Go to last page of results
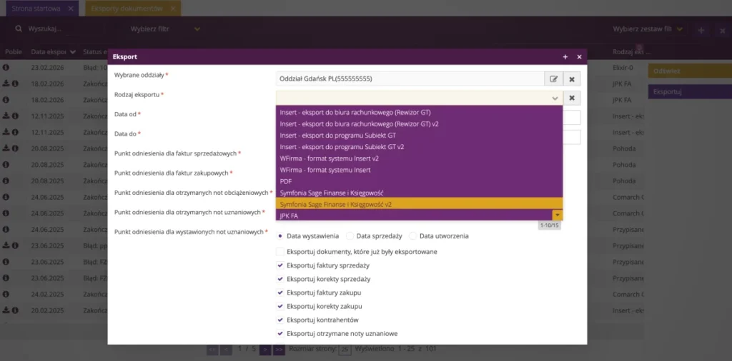 280,349
